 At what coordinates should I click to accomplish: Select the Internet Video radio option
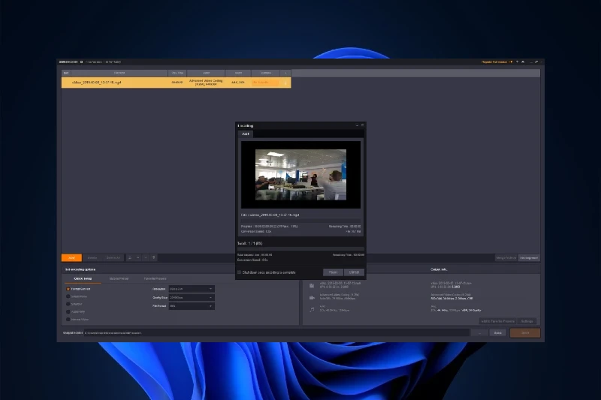(x=68, y=319)
